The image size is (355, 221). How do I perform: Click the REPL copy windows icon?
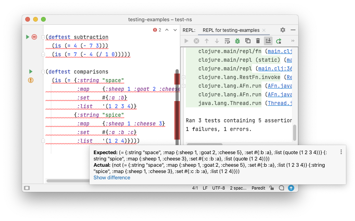[x=248, y=41]
